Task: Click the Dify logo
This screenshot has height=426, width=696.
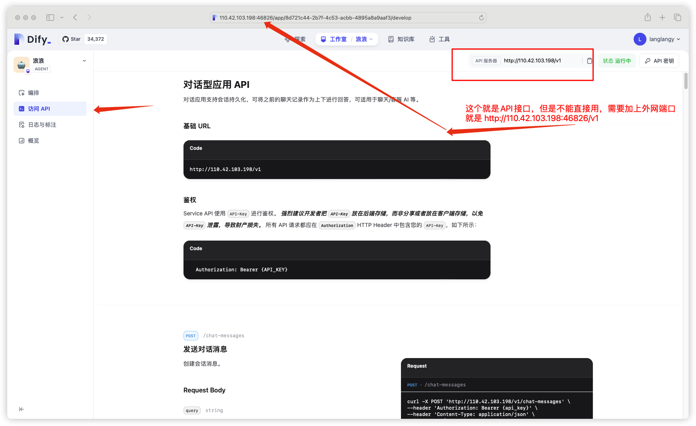Action: pos(32,39)
